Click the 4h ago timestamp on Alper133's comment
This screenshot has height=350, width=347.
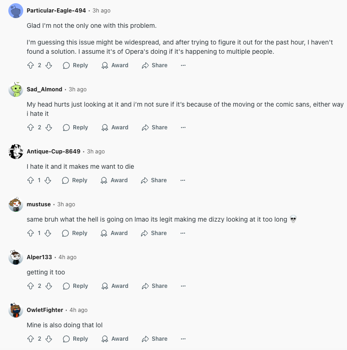click(67, 257)
